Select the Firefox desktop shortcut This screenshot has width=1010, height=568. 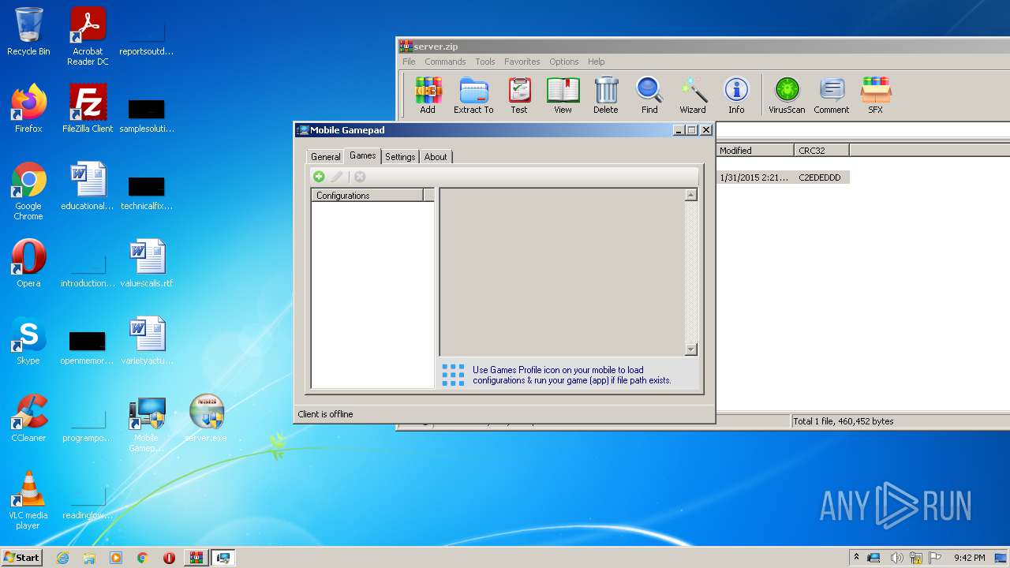point(28,109)
